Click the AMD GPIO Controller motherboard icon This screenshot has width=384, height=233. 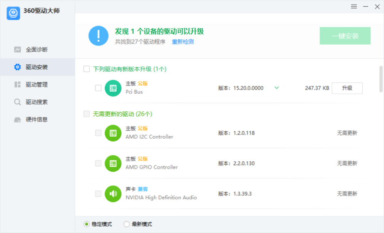pos(113,163)
